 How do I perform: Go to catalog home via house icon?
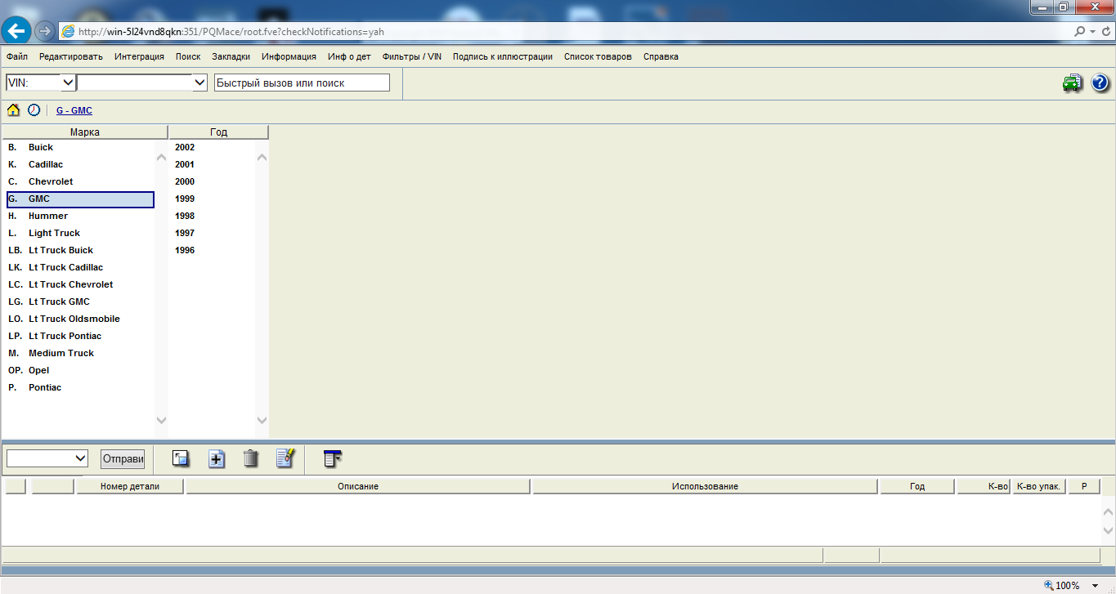[x=13, y=109]
